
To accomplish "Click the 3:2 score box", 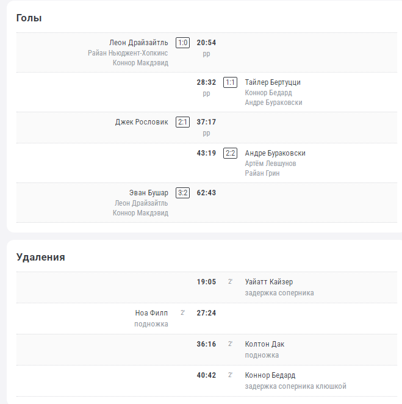I will coord(182,193).
